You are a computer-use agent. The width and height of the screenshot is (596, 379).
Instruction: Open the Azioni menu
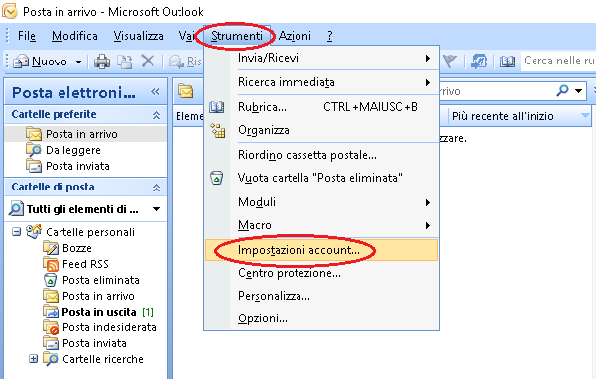[x=295, y=36]
